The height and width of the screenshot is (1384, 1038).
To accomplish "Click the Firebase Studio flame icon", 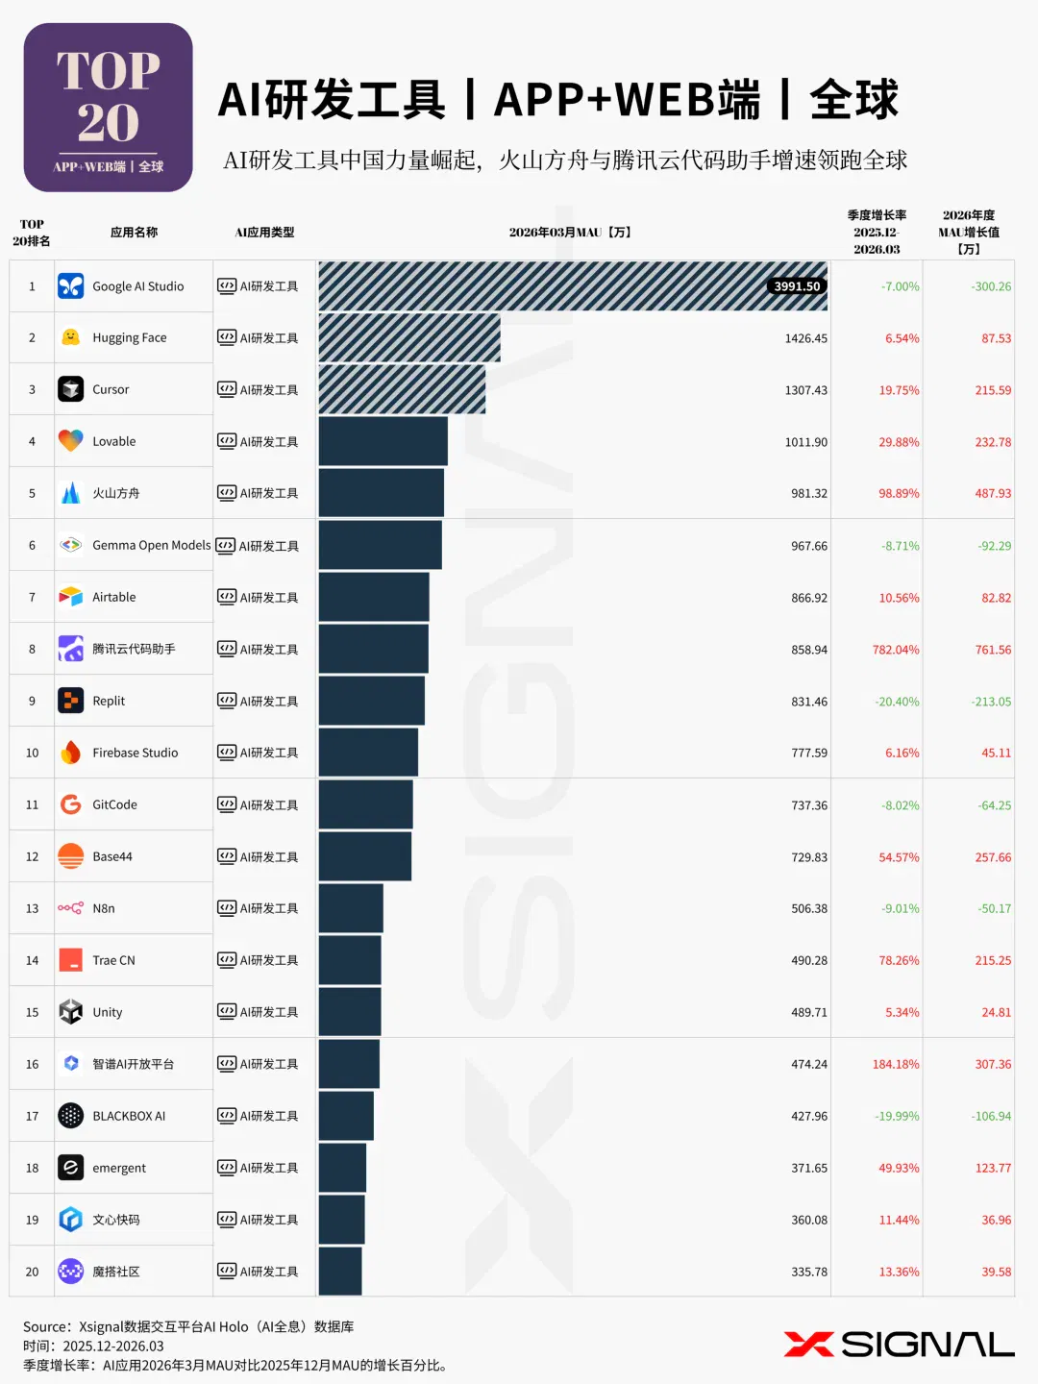I will [x=70, y=753].
